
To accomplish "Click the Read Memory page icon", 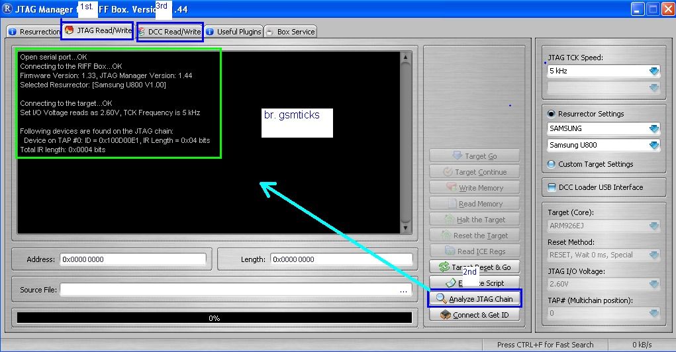I will 452,203.
